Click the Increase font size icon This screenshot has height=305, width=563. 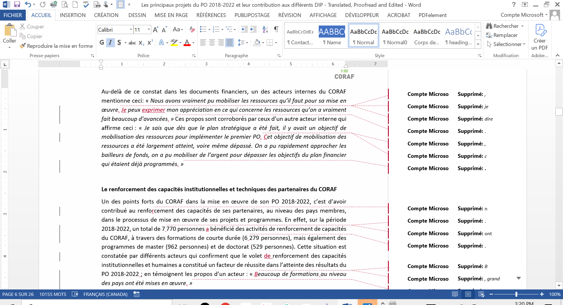(155, 30)
